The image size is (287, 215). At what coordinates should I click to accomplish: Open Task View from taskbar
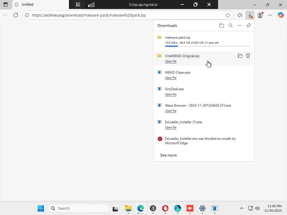(115, 208)
